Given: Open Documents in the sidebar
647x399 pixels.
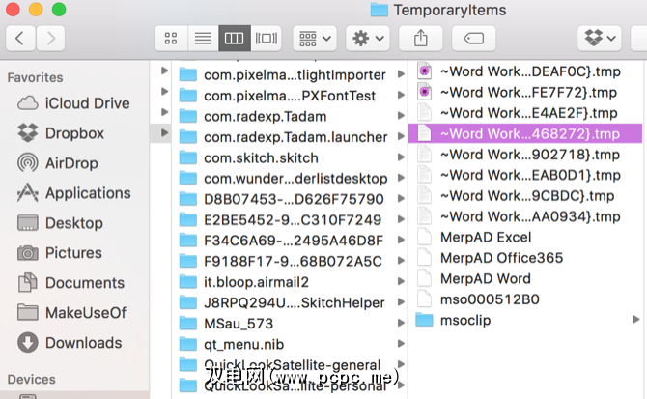Looking at the screenshot, I should click(x=70, y=283).
